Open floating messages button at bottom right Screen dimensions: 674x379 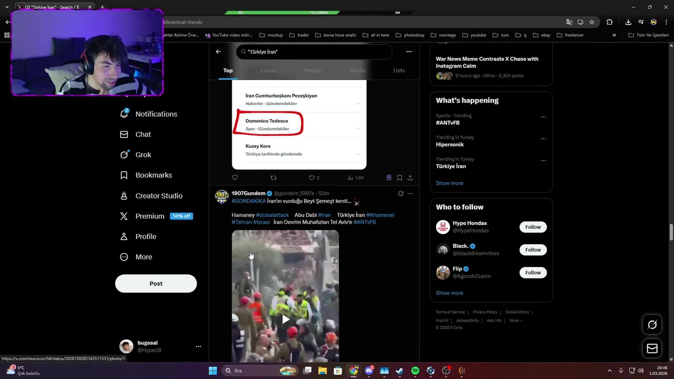pos(652,348)
